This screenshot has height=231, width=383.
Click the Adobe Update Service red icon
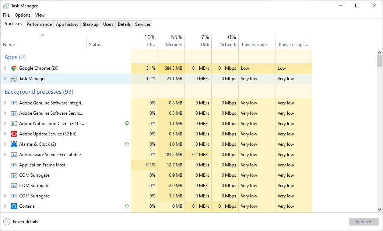coord(14,134)
